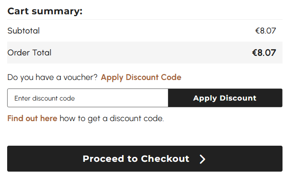This screenshot has width=291, height=181.
Task: Click the Cart summary heading
Action: (45, 11)
